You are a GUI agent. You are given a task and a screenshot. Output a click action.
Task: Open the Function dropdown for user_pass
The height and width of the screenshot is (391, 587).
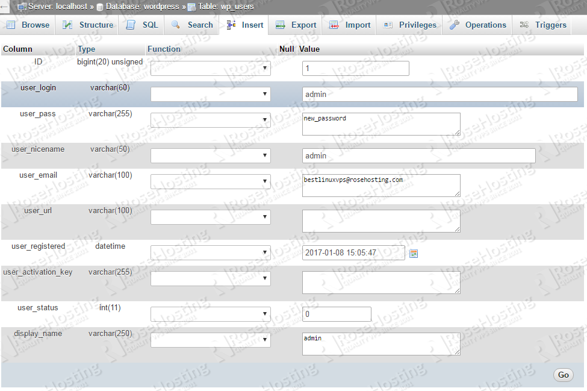pos(210,120)
